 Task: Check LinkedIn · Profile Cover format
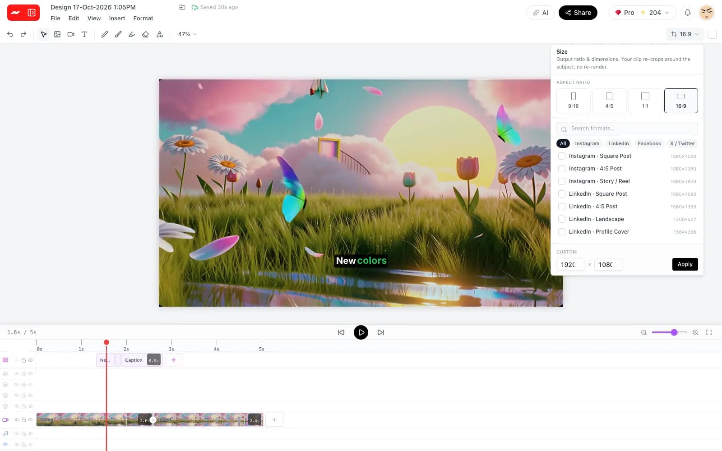[x=562, y=232]
